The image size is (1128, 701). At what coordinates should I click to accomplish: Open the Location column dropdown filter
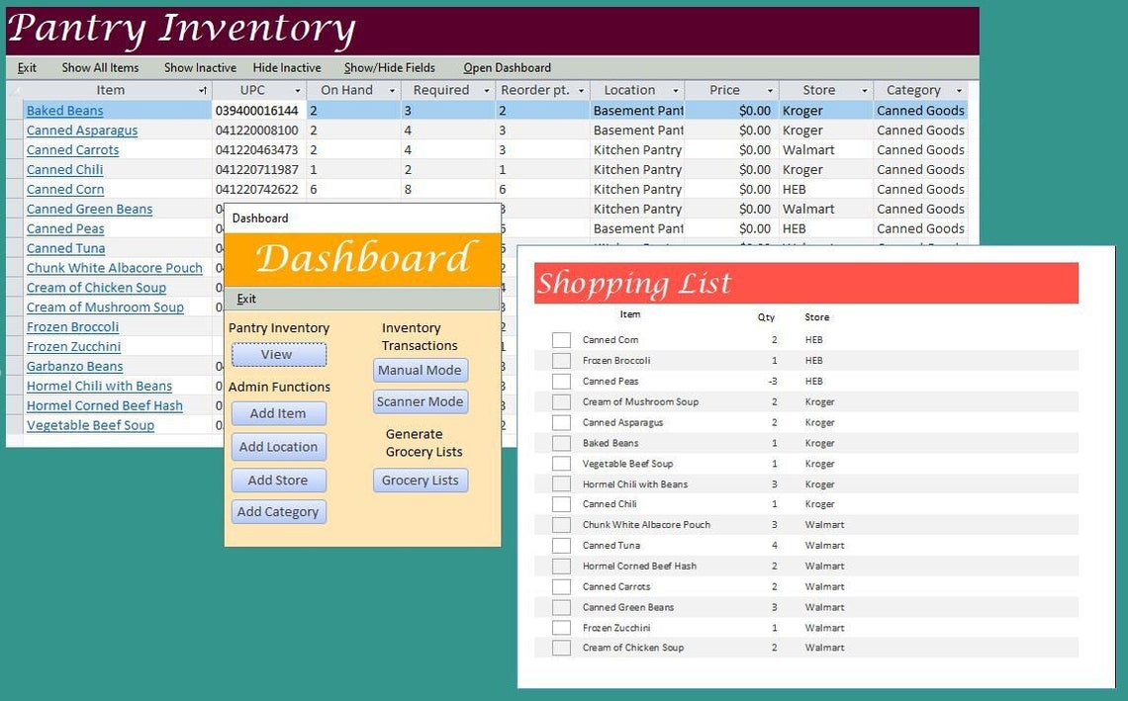click(x=679, y=90)
